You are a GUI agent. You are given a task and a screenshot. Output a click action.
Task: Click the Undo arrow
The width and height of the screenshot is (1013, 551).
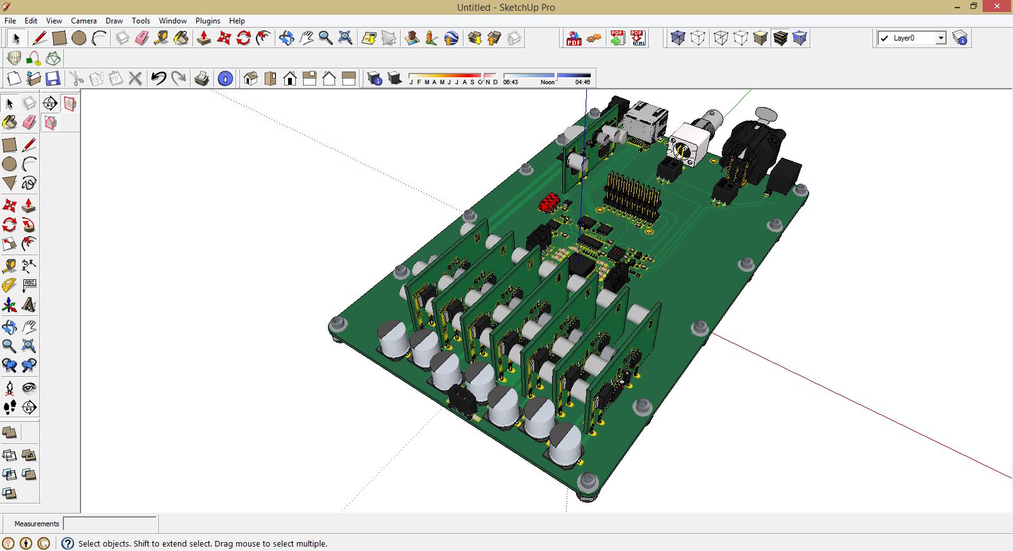point(158,79)
